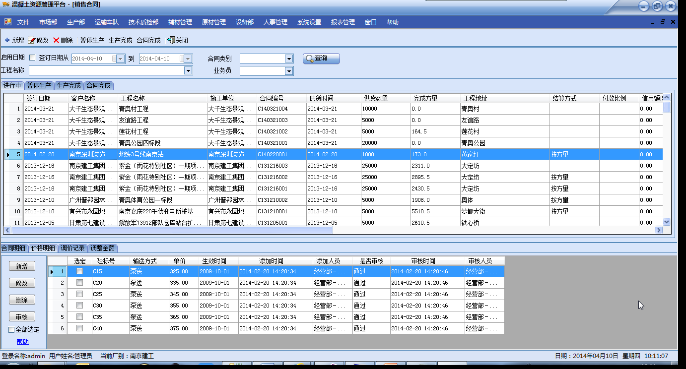Tick the 选定 checkbox for the C15 row
686x369 pixels.
point(79,271)
